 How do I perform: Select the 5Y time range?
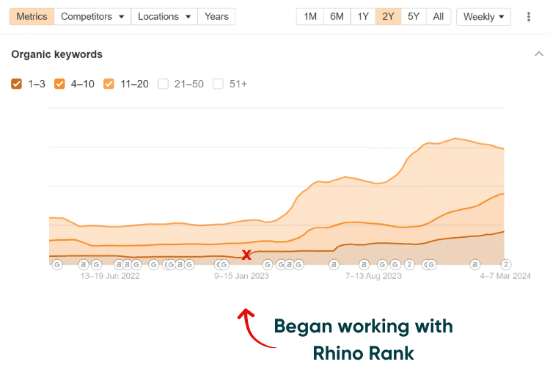(414, 16)
